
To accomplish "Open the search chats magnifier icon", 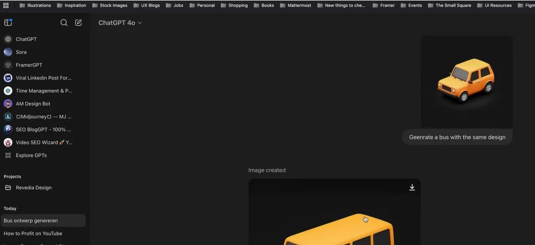I will click(64, 23).
